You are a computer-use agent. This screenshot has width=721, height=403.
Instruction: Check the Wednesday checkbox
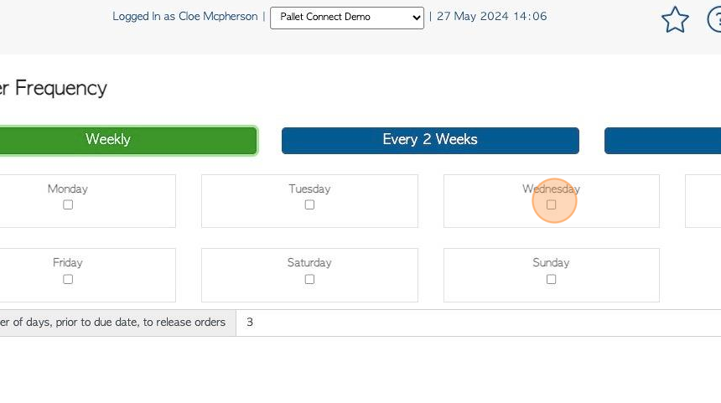click(x=551, y=204)
